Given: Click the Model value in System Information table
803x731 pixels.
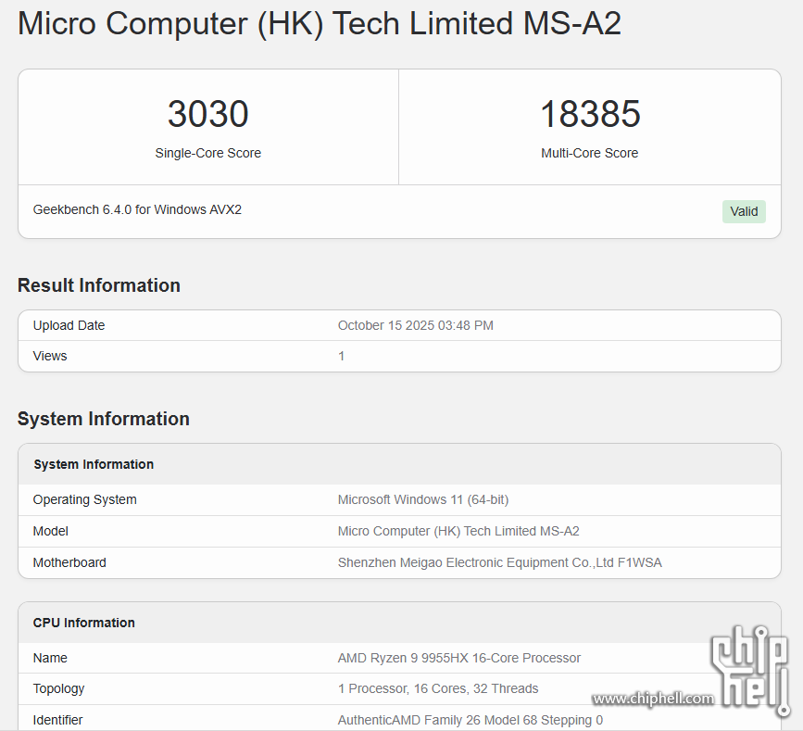Looking at the screenshot, I should [x=458, y=531].
